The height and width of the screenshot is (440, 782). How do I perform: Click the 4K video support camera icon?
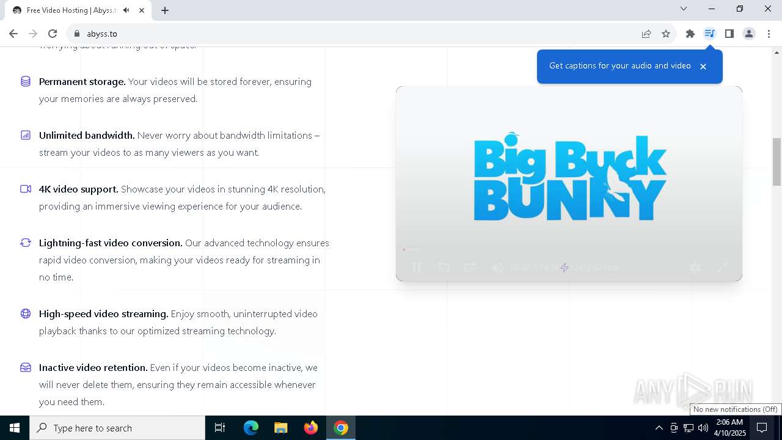point(26,189)
